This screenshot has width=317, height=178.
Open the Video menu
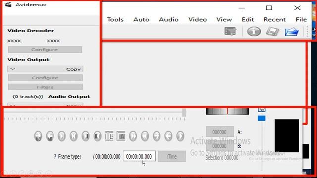tap(198, 20)
